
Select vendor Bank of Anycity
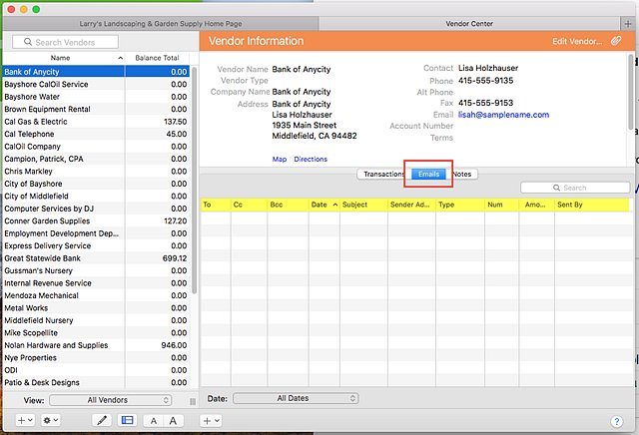pyautogui.click(x=96, y=72)
